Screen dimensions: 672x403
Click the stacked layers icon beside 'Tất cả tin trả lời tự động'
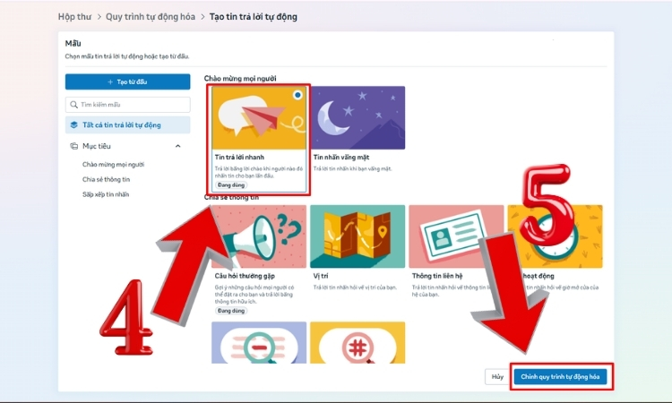coord(73,125)
